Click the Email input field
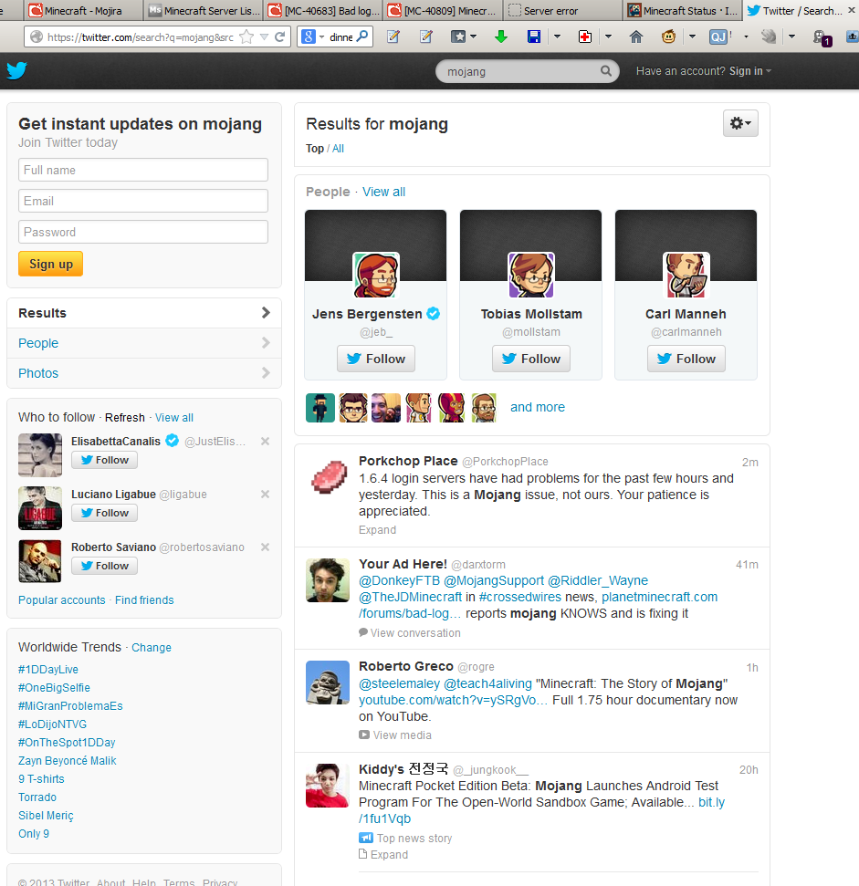859x886 pixels. coord(143,201)
